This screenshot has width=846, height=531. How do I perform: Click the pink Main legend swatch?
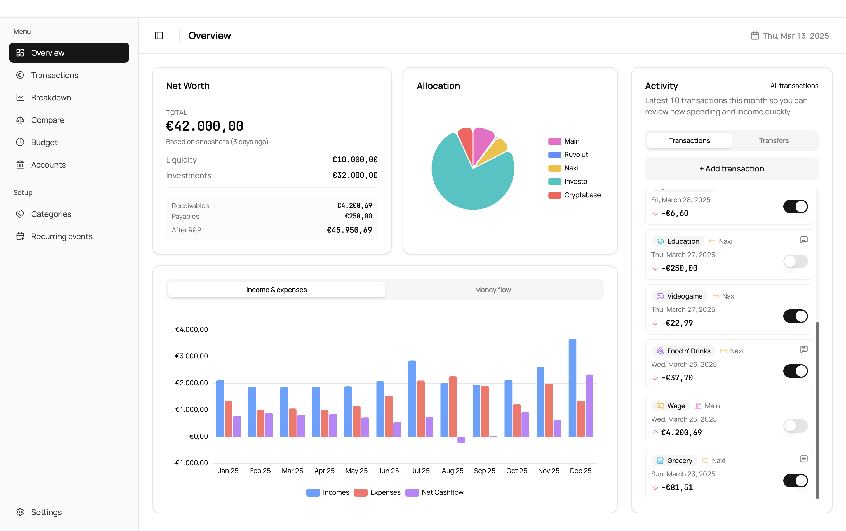coord(554,142)
